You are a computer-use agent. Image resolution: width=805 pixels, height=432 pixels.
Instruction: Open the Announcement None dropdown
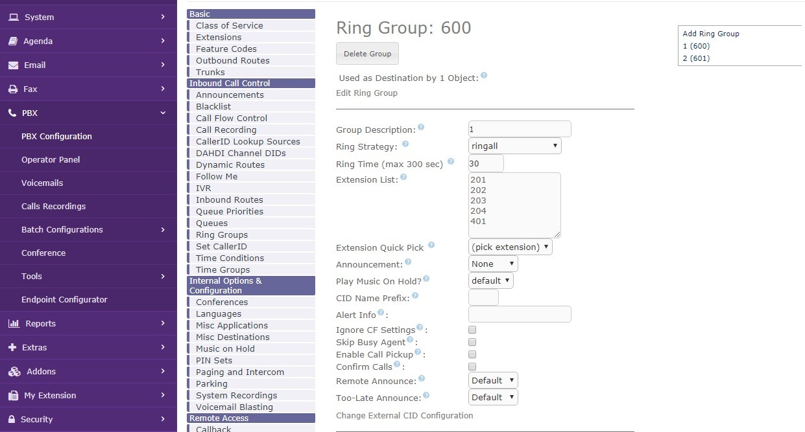click(x=493, y=264)
